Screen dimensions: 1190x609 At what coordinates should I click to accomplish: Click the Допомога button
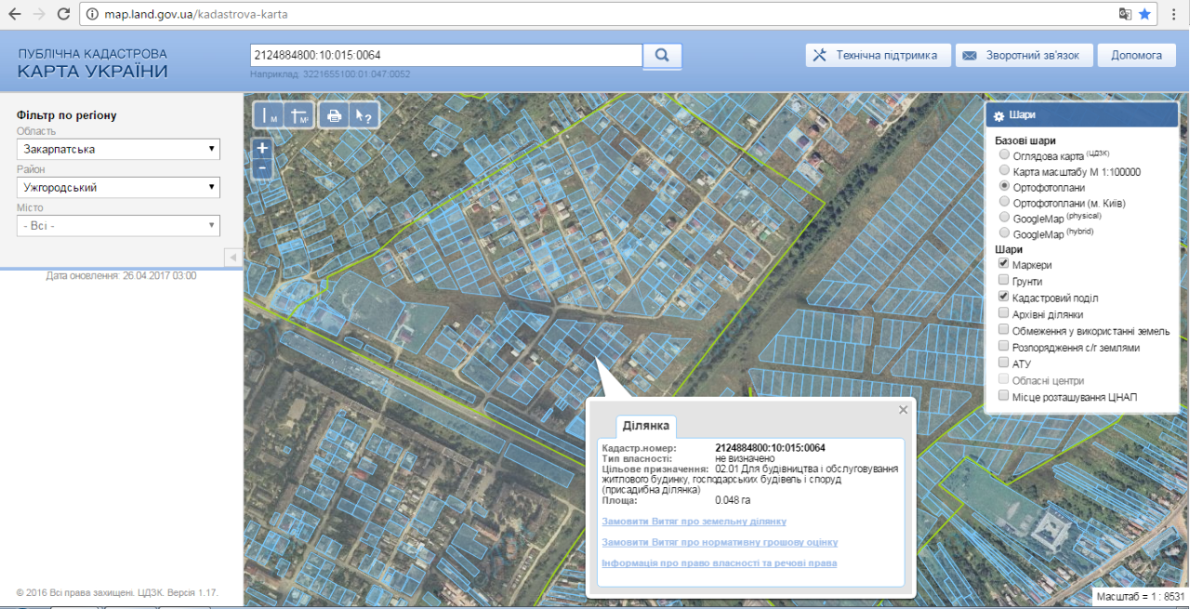(1136, 55)
